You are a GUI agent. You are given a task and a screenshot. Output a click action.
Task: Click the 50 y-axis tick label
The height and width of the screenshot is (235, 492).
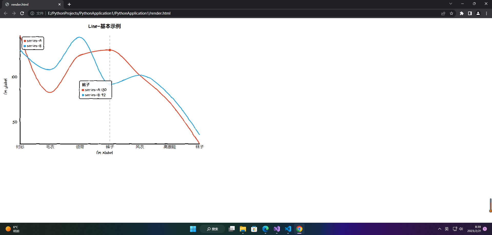(x=15, y=122)
